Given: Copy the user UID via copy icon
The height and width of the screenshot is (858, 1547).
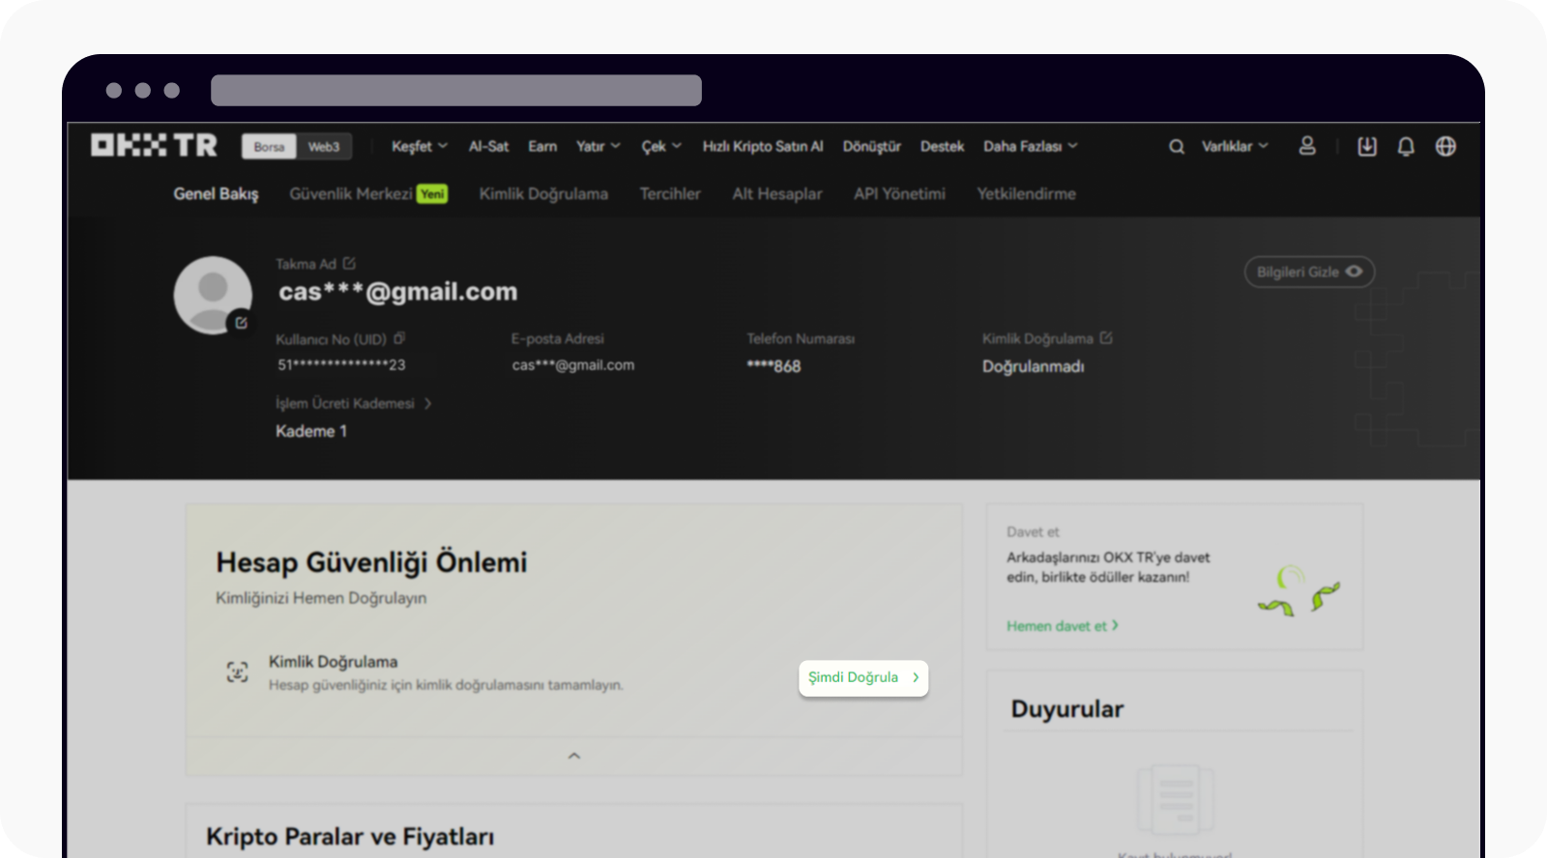Looking at the screenshot, I should tap(399, 338).
